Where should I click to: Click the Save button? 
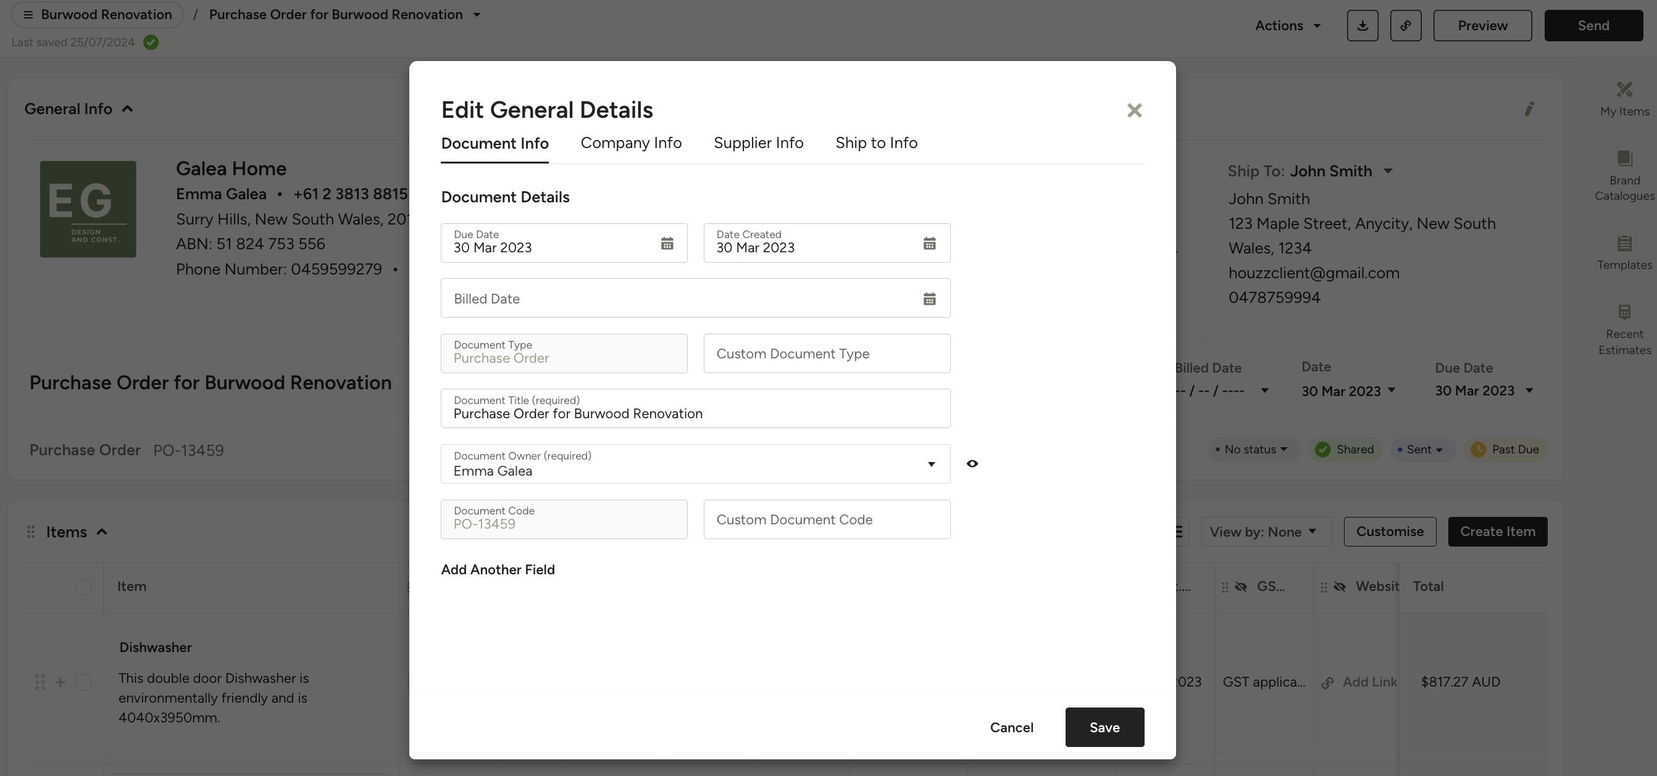[1104, 727]
